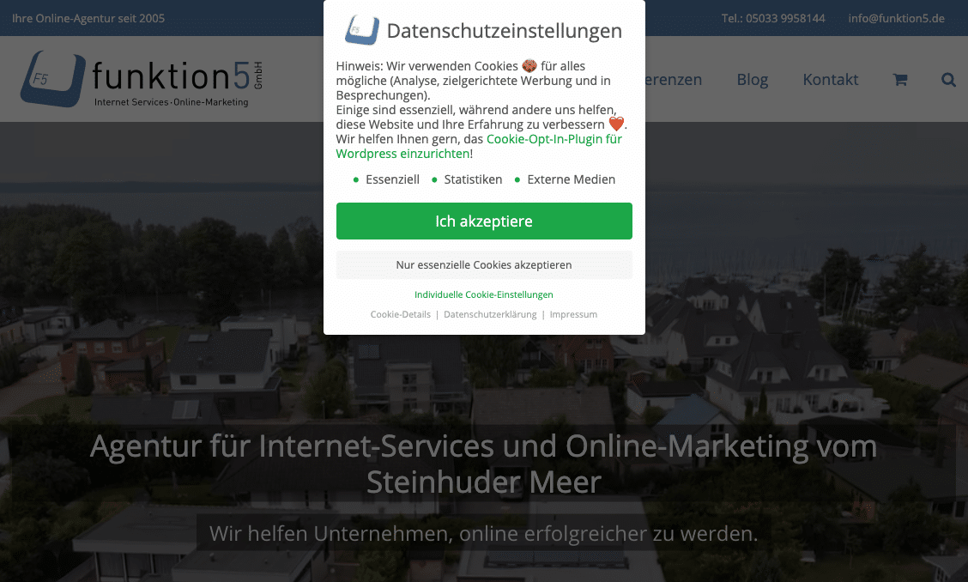Open Datenschutzerklärung link
This screenshot has width=968, height=582.
(x=490, y=314)
